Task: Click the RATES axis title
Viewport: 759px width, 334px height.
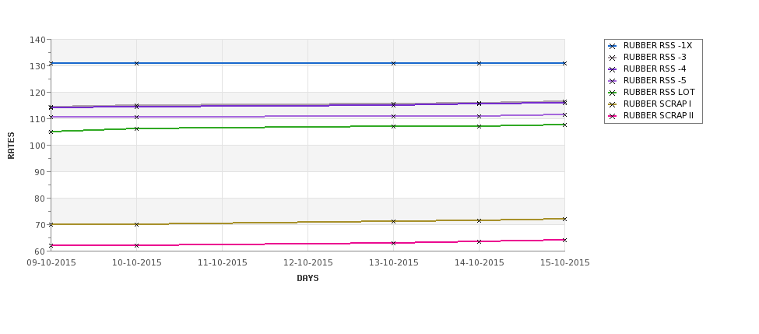Action: (x=11, y=146)
